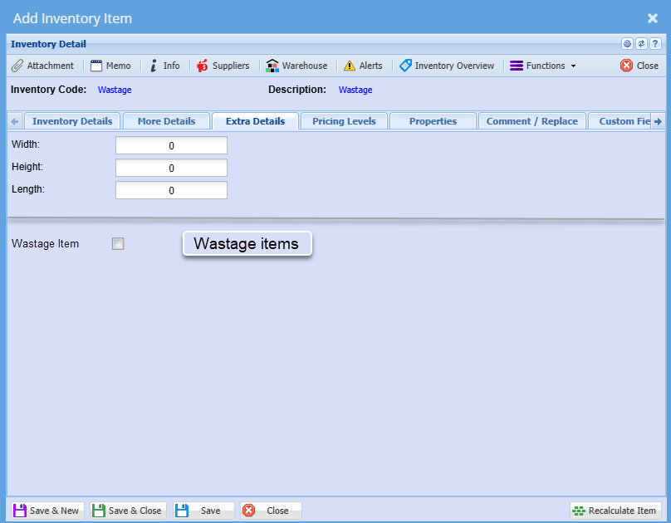Click Save & New button
Image resolution: width=671 pixels, height=523 pixels.
(47, 511)
